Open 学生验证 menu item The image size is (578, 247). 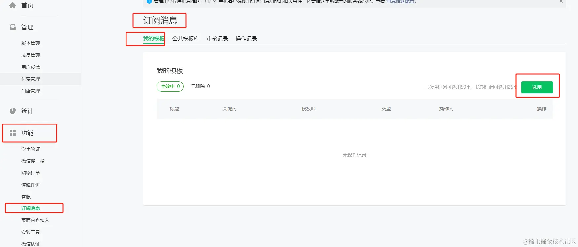tap(31, 149)
